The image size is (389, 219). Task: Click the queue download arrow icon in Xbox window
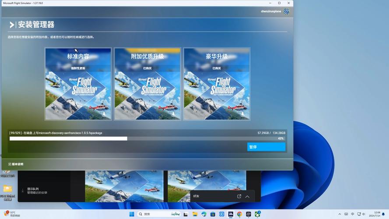(23, 191)
